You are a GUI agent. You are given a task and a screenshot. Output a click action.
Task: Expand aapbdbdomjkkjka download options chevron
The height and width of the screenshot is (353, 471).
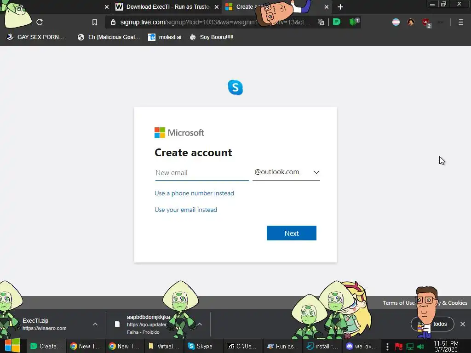200,324
